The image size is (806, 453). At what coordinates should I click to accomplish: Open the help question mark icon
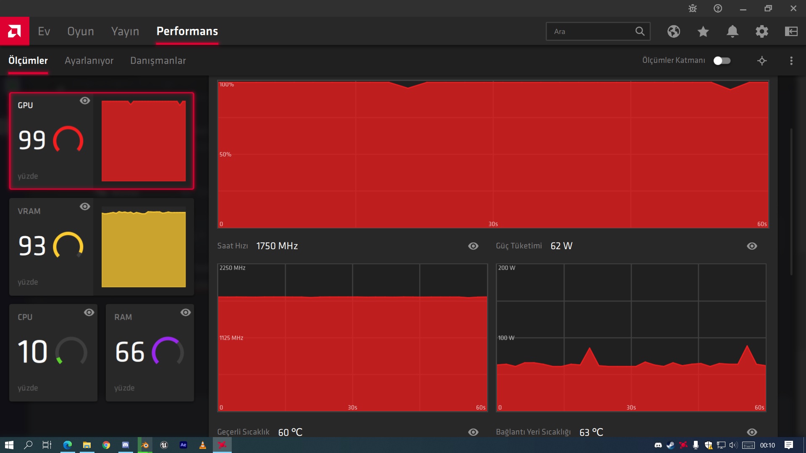(x=718, y=8)
